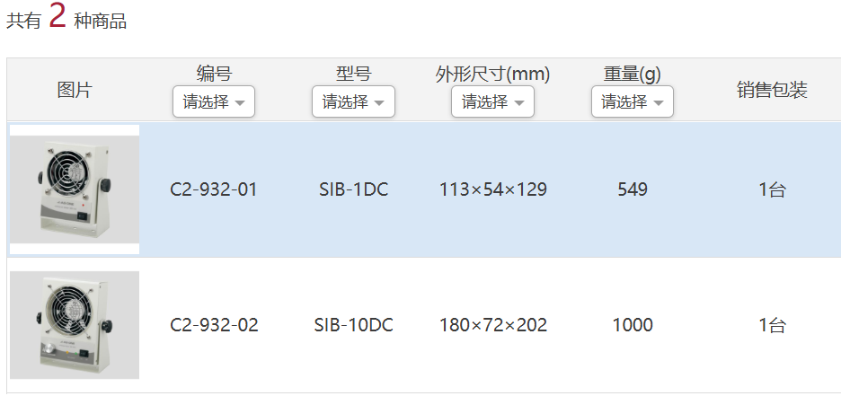Click model name SIB-10DC
The height and width of the screenshot is (396, 841).
(353, 325)
